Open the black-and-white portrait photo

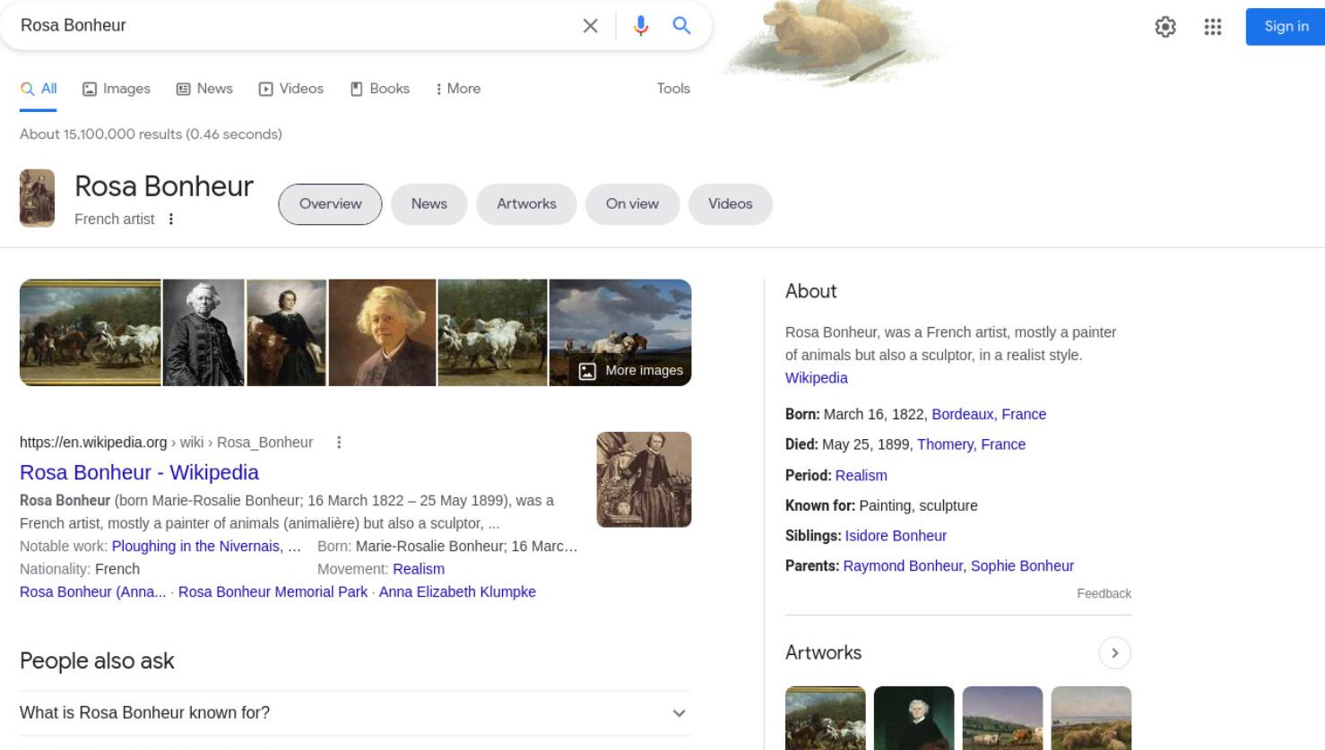coord(204,332)
